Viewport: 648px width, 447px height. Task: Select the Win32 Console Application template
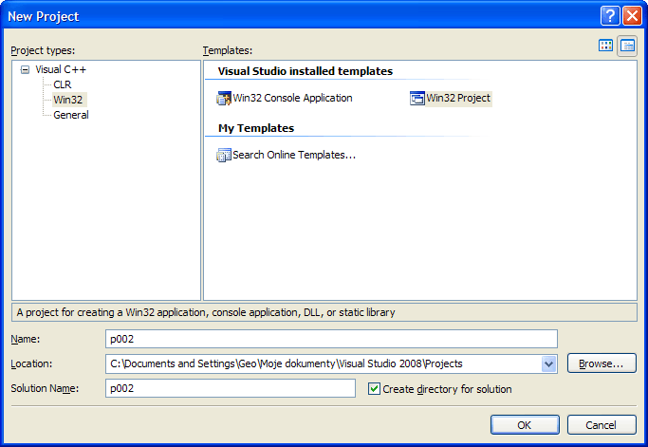coord(285,98)
